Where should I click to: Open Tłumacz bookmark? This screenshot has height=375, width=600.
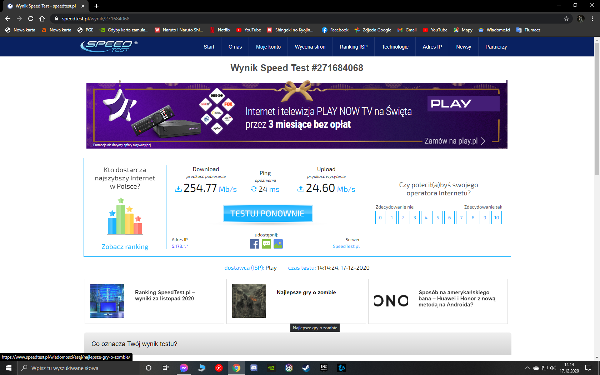pos(528,30)
